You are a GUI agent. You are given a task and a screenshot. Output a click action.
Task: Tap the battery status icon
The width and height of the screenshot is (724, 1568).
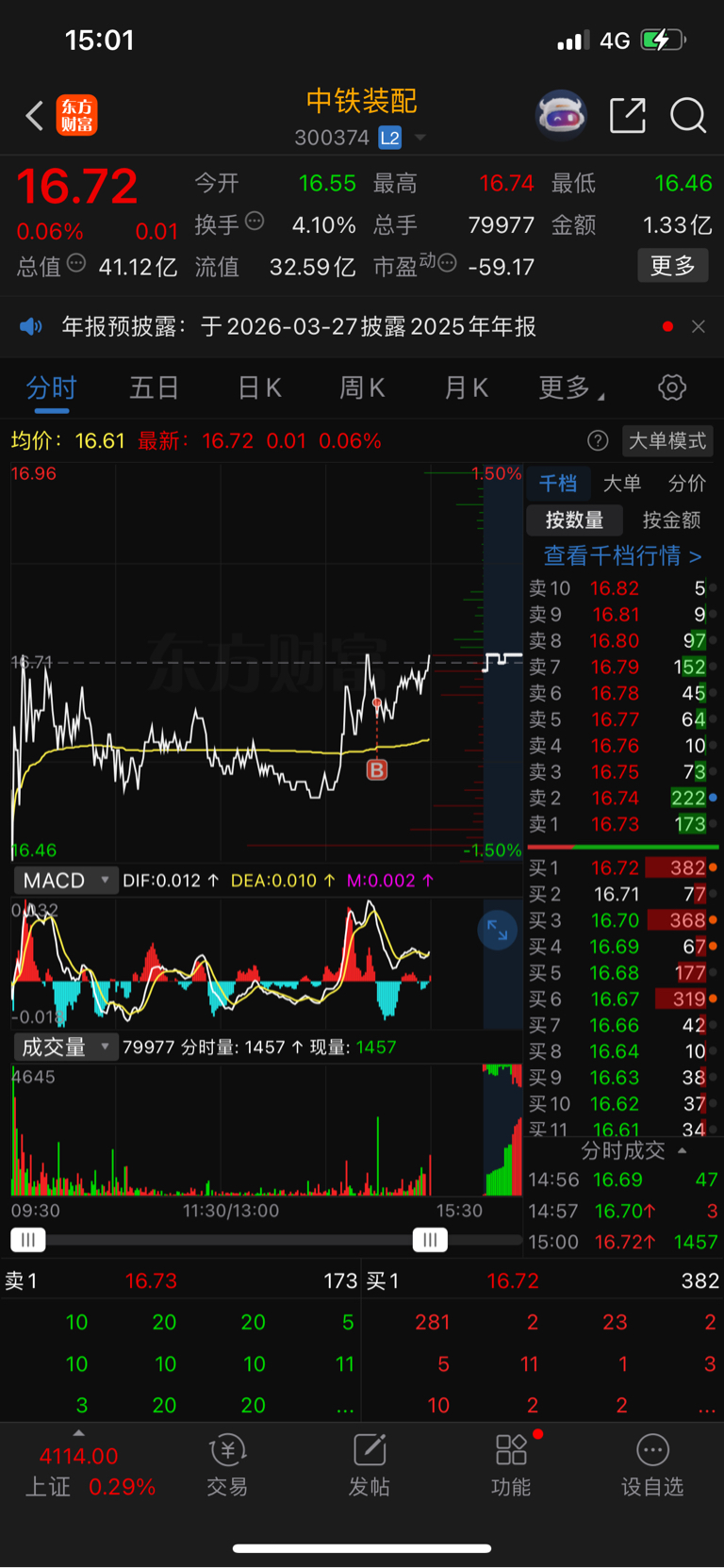click(x=664, y=40)
